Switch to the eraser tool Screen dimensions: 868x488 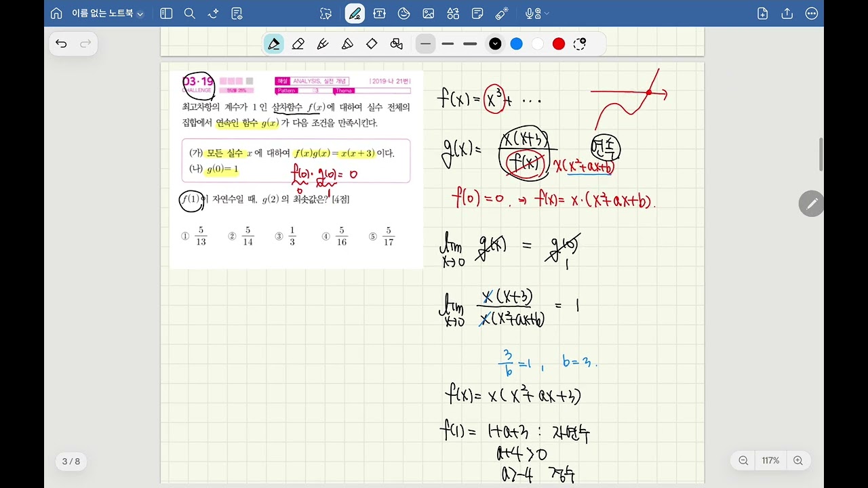(298, 44)
